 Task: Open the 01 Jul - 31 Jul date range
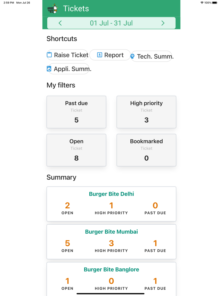111,23
